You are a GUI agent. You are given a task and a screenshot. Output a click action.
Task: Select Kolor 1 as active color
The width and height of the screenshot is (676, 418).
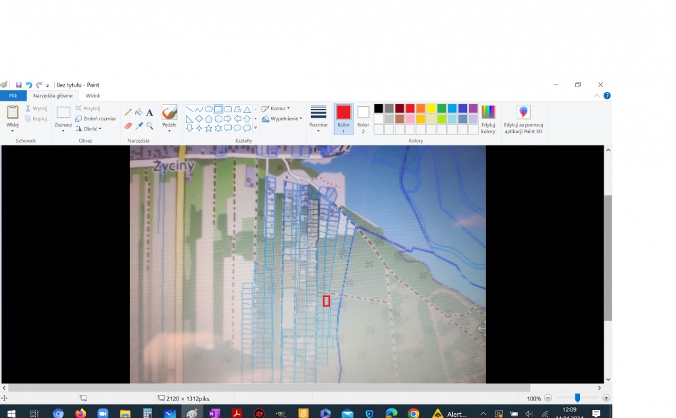(x=343, y=119)
